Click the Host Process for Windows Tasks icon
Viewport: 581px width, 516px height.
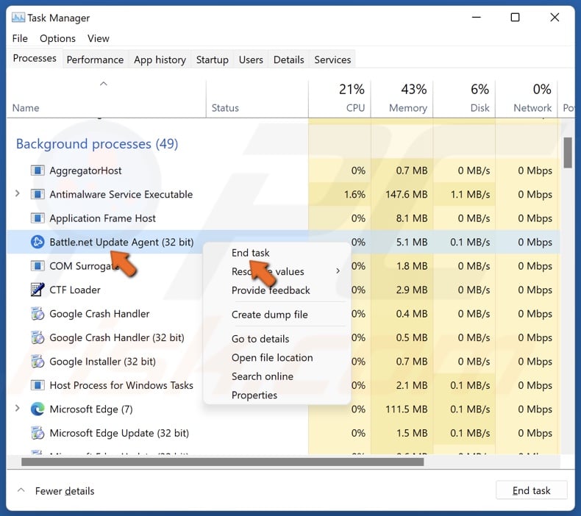pos(38,385)
